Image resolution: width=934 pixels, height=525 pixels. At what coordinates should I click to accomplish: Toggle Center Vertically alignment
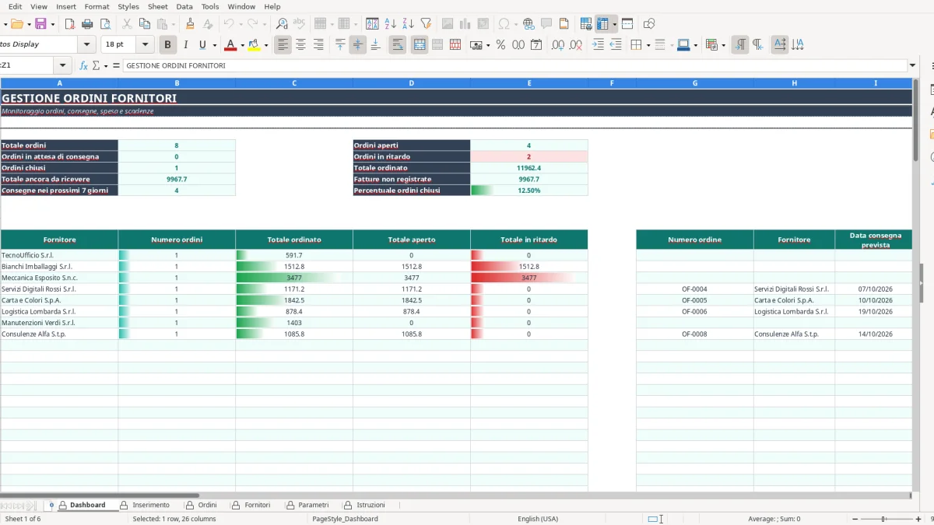pos(358,45)
